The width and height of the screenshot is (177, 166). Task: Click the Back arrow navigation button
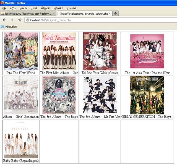click(4, 20)
